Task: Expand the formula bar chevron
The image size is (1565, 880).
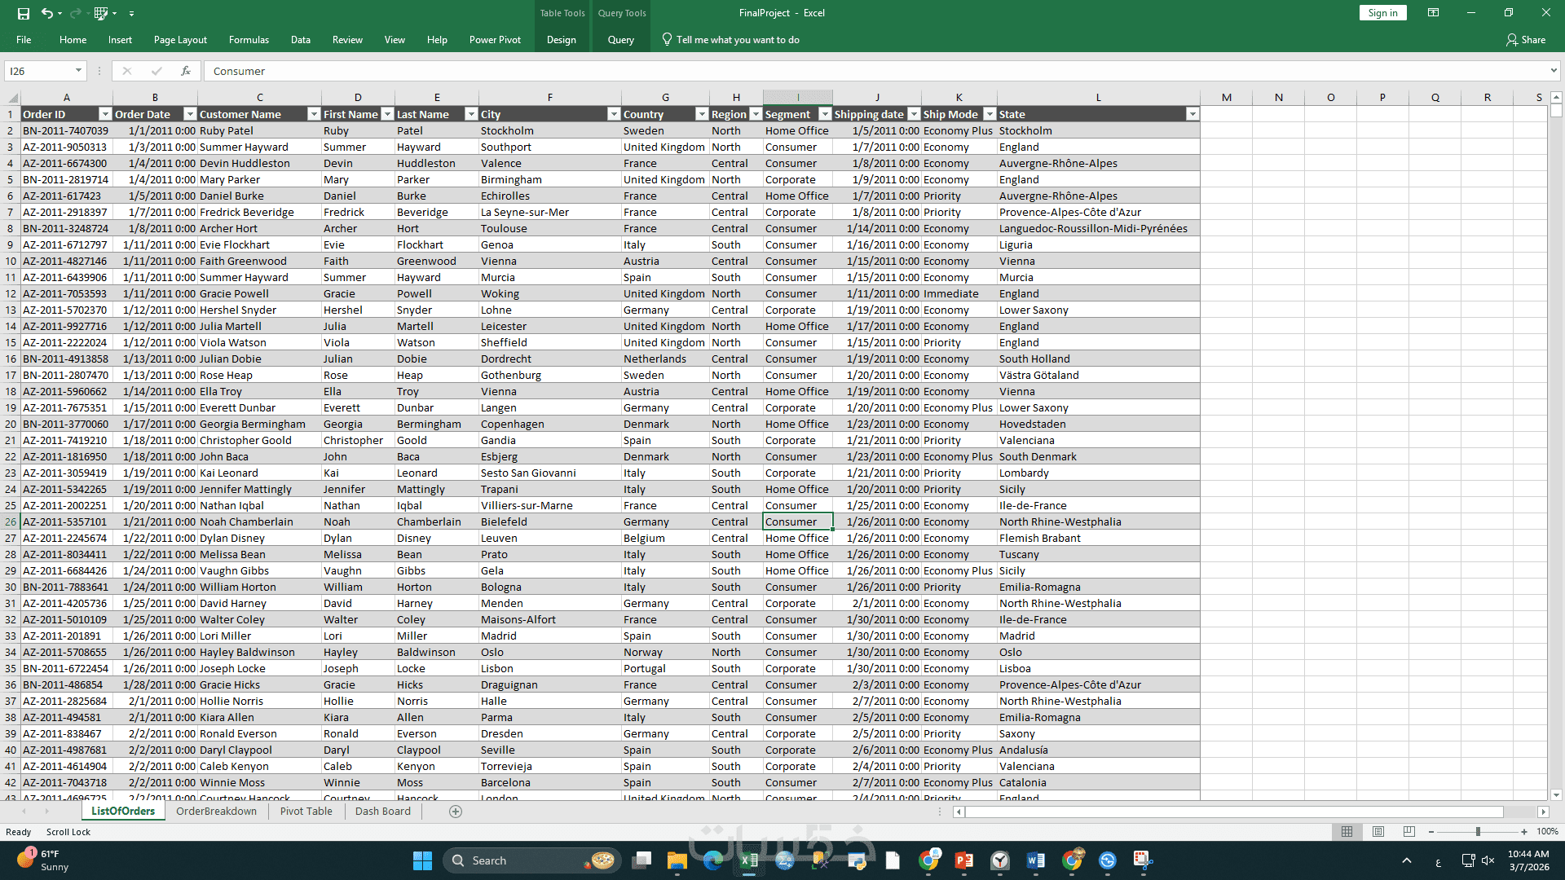Action: pyautogui.click(x=1554, y=71)
